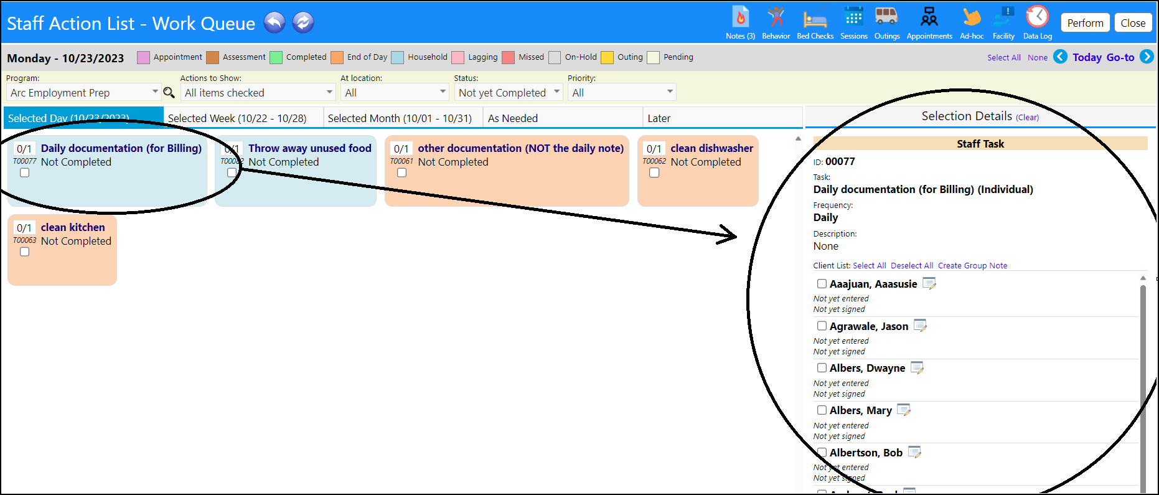Open note icon for Albertson, Bob
The width and height of the screenshot is (1159, 495).
(914, 452)
